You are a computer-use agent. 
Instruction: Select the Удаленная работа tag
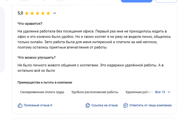(x=139, y=92)
